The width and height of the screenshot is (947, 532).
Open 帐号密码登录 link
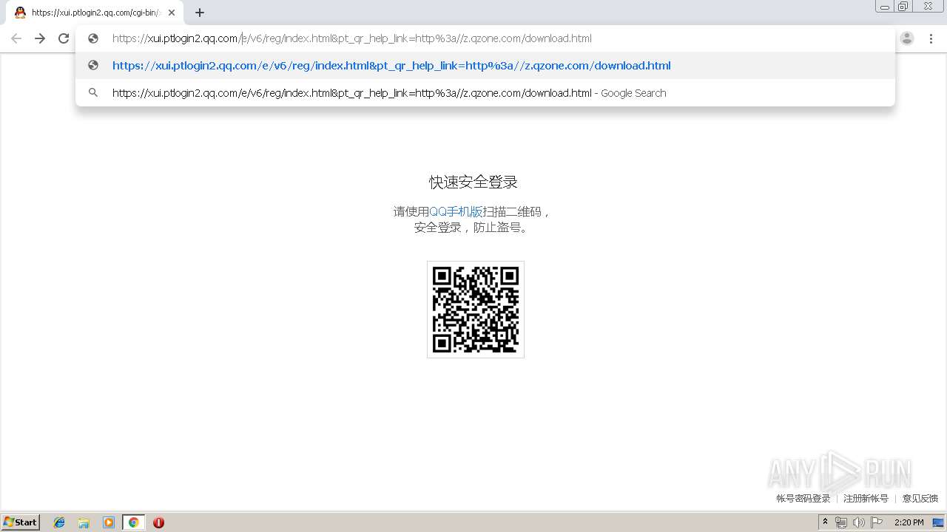pos(803,499)
